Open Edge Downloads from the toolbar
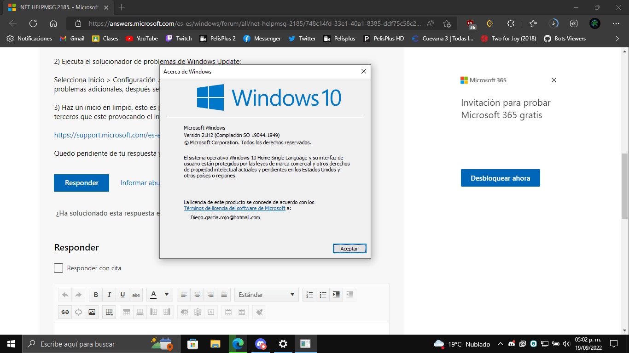This screenshot has width=629, height=353. pos(554,23)
